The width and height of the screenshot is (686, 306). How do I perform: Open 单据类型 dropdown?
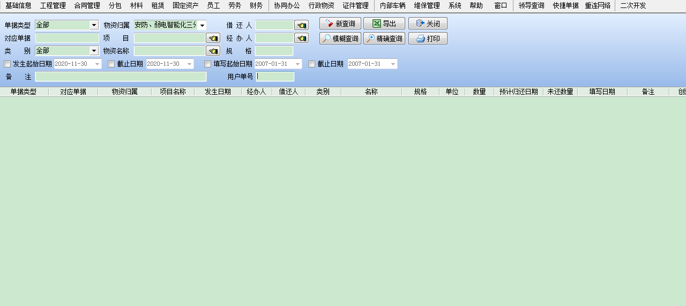[94, 25]
